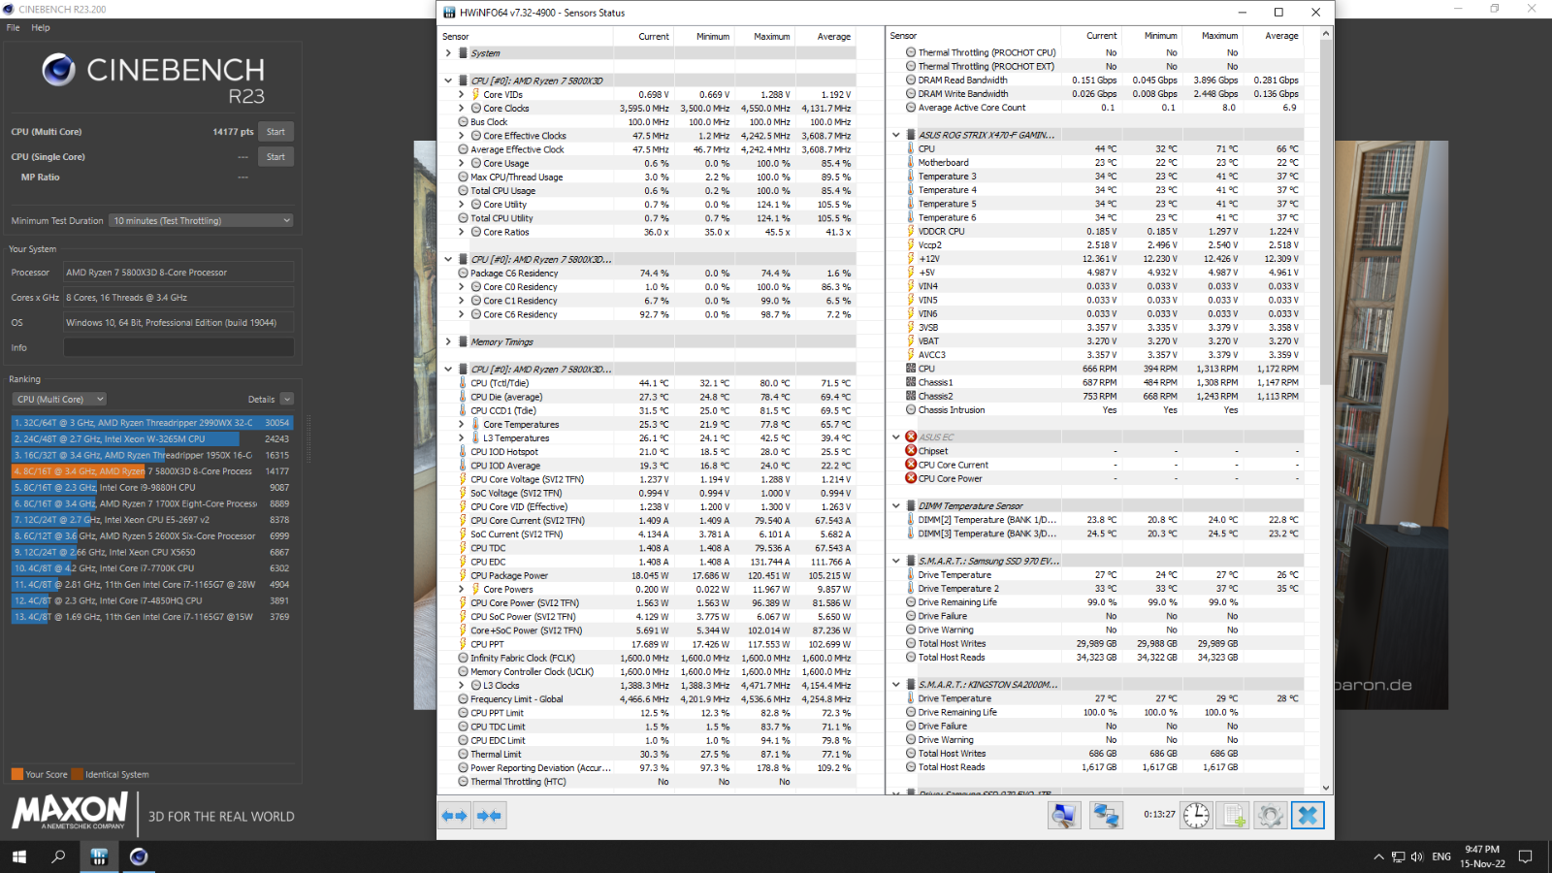Expand the Core Temperatures row
Image resolution: width=1552 pixels, height=873 pixels.
[462, 424]
